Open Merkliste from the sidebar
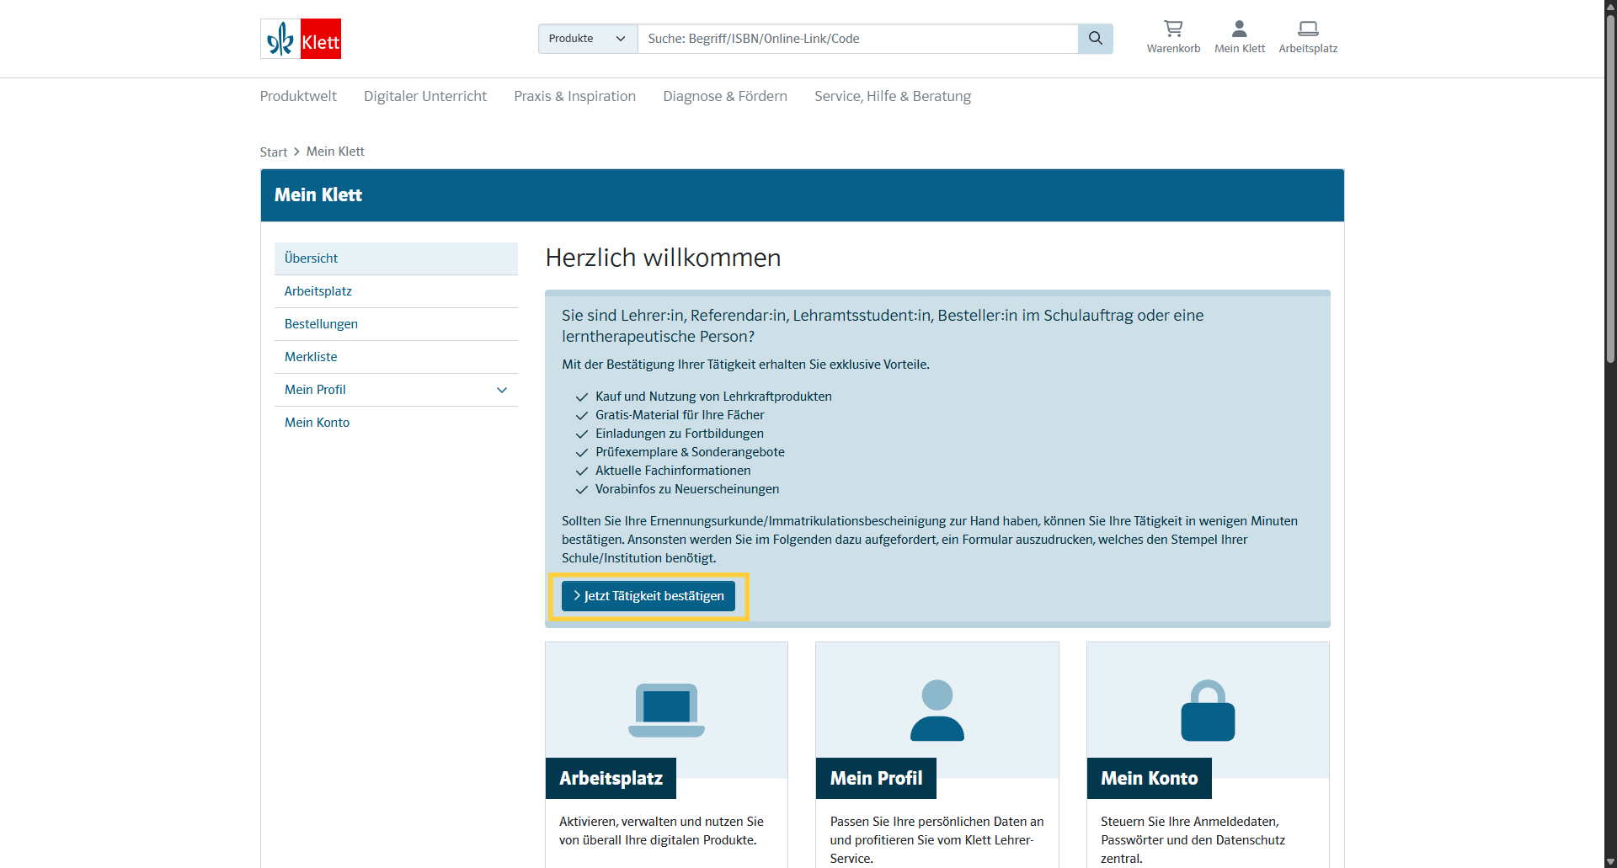The width and height of the screenshot is (1617, 868). pos(311,357)
